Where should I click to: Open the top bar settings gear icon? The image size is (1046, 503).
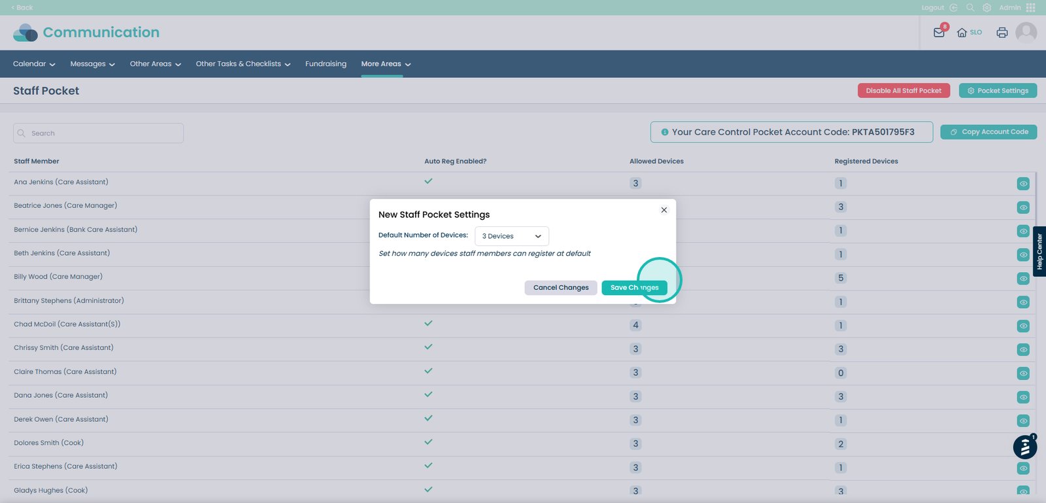987,8
